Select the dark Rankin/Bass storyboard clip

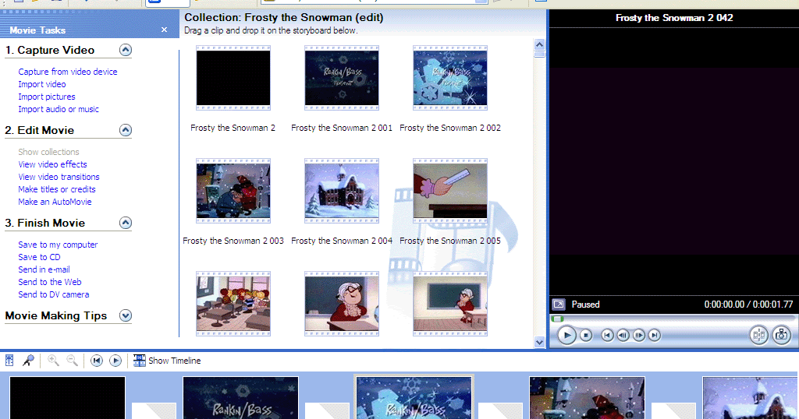pyautogui.click(x=240, y=398)
